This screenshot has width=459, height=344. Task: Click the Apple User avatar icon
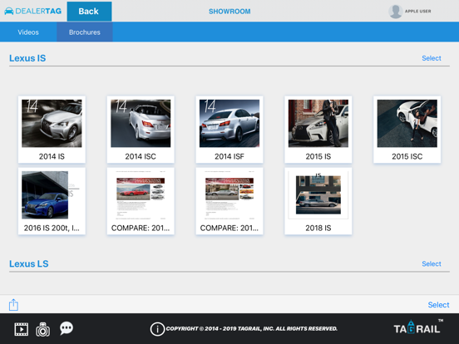click(395, 12)
